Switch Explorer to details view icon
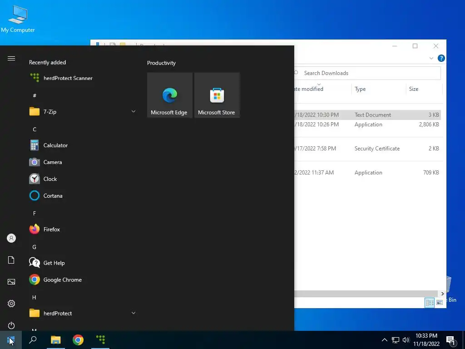This screenshot has width=465, height=349. click(430, 302)
